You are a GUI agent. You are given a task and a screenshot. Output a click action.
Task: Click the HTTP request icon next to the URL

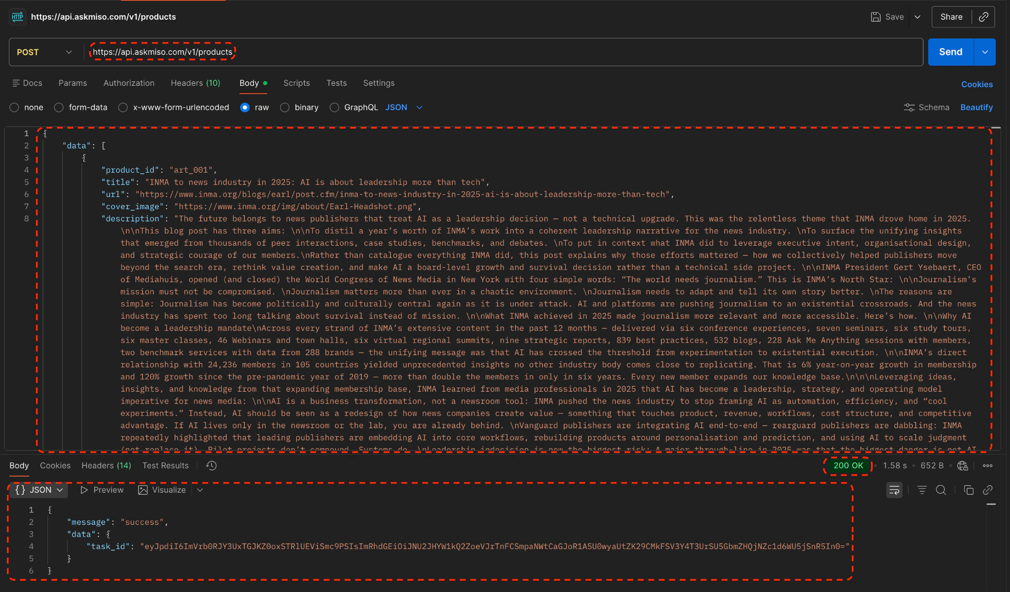coord(17,16)
